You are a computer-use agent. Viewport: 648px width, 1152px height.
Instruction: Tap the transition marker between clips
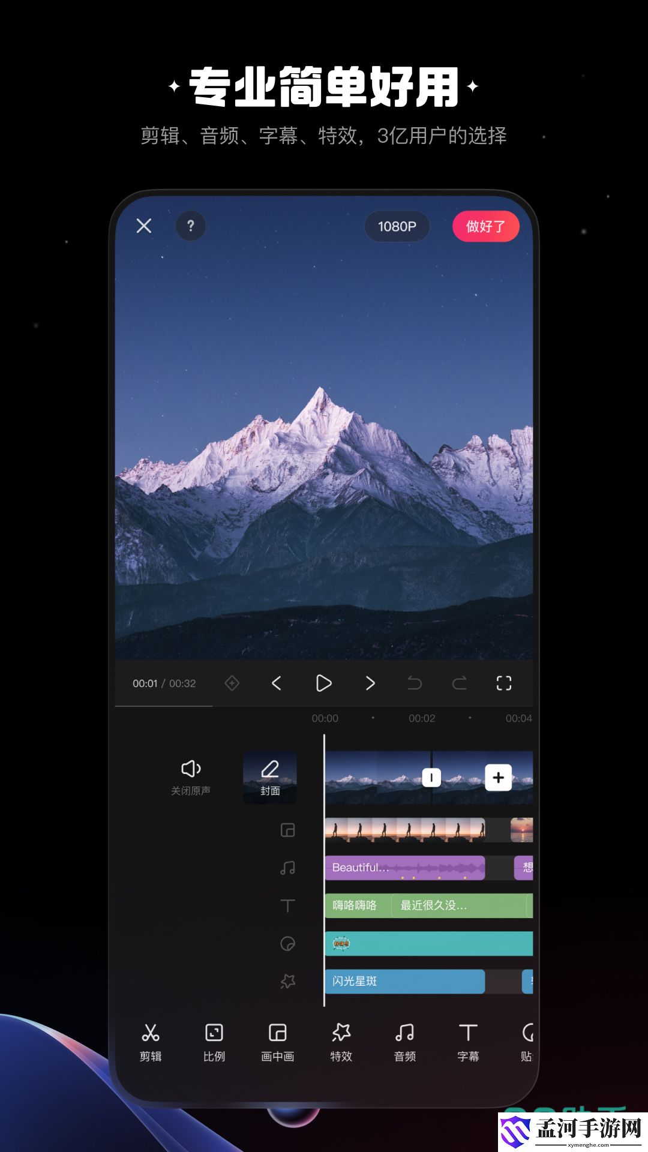point(431,778)
